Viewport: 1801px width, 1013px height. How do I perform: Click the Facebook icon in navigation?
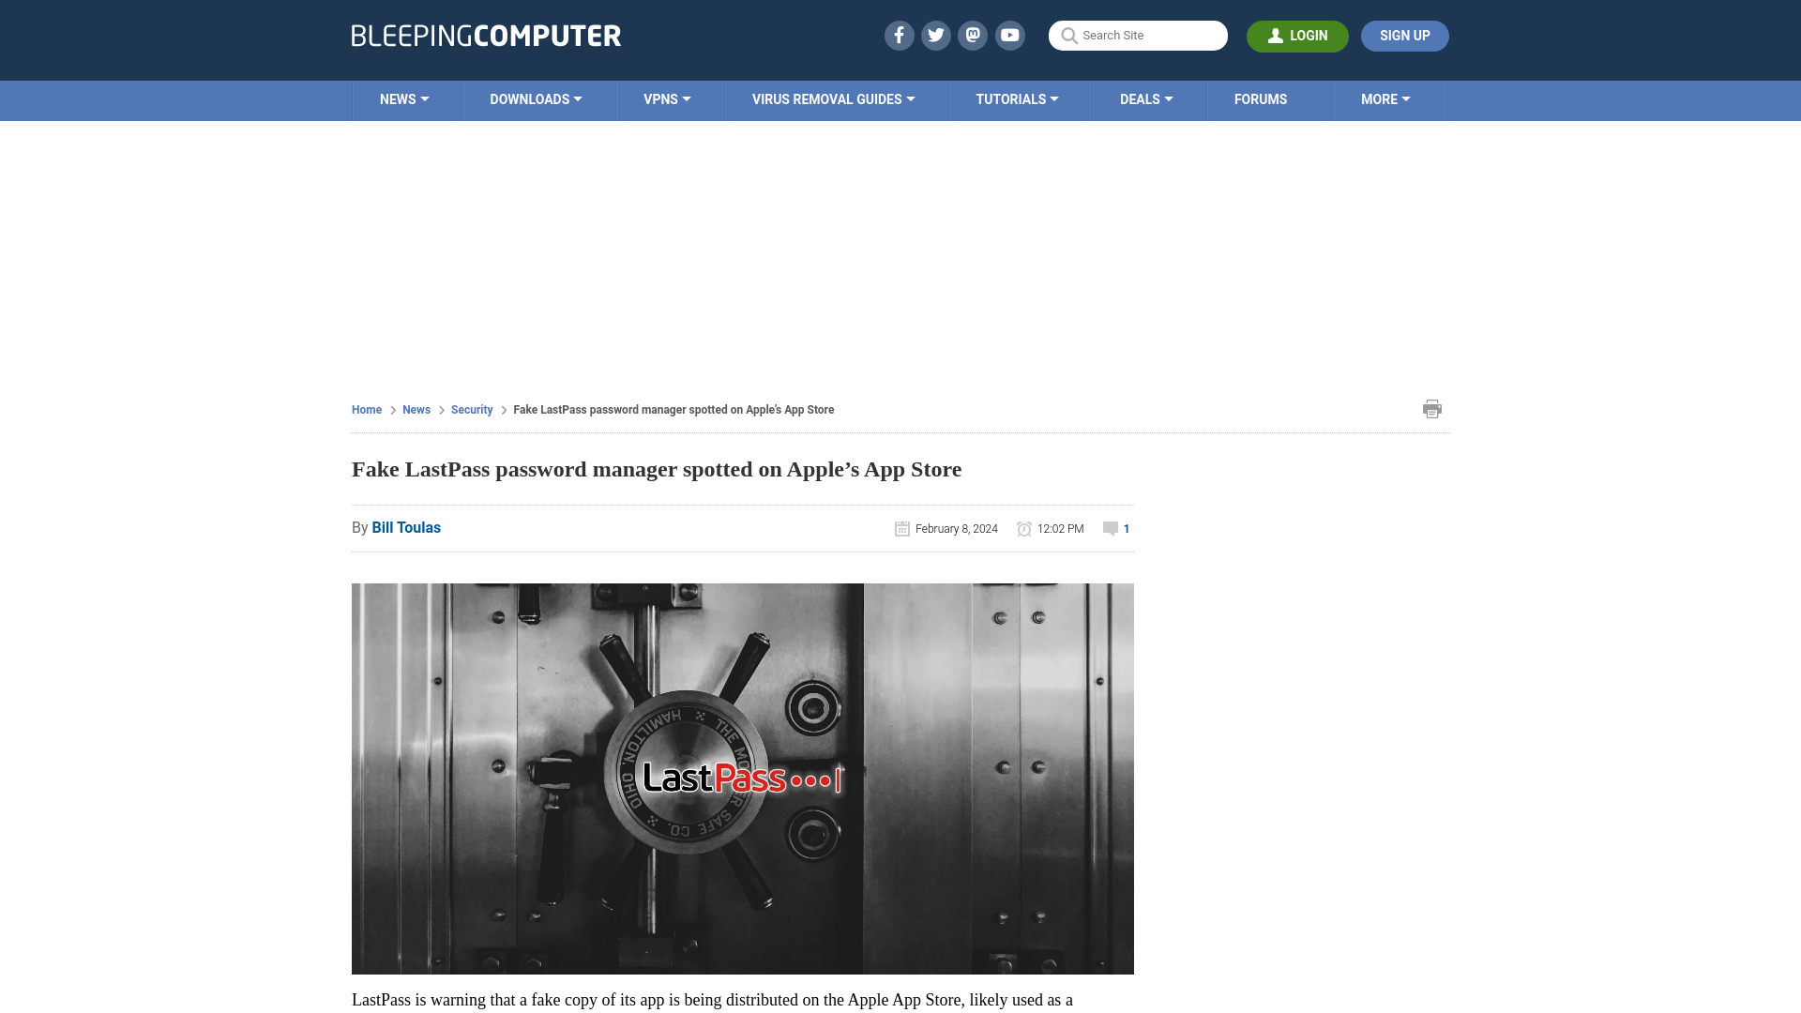coord(900,35)
